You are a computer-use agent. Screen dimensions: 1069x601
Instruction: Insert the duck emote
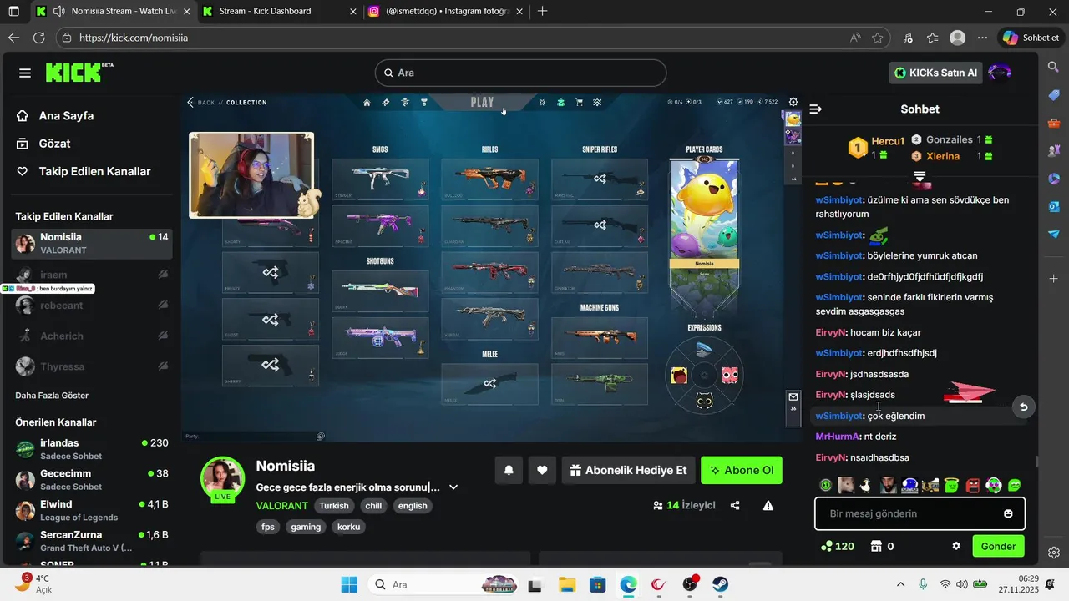(x=867, y=485)
